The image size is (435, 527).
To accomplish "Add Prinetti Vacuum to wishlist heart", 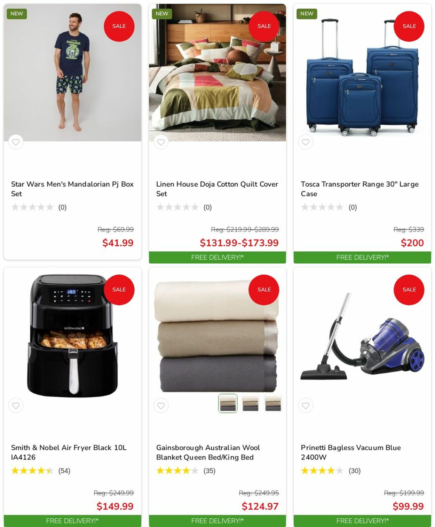I will point(306,406).
